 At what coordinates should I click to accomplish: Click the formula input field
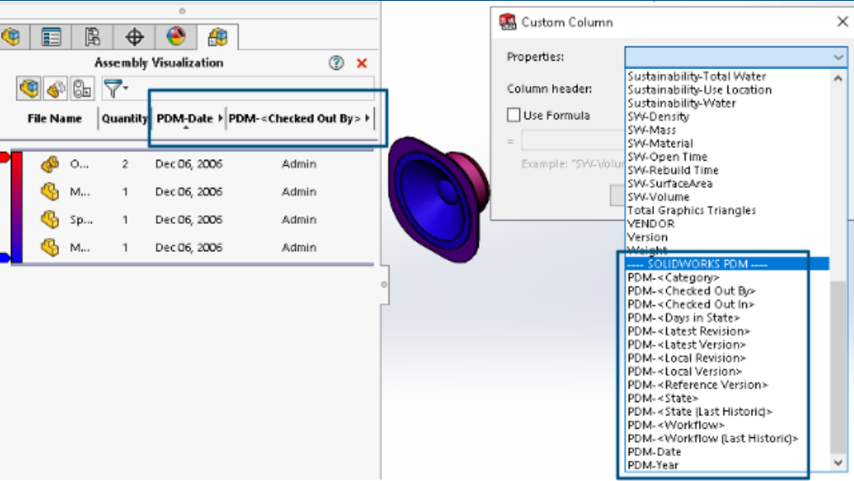[573, 141]
